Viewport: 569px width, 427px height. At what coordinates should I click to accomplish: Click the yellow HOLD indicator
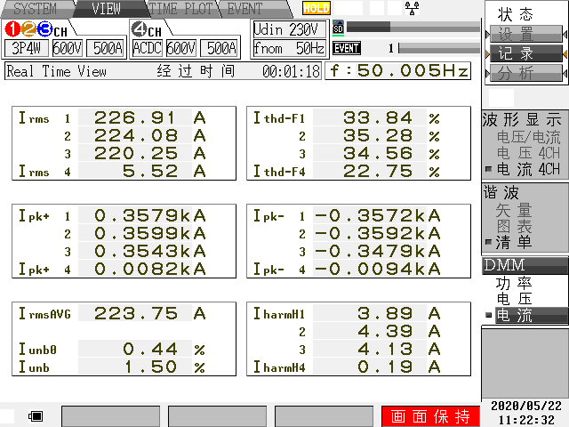pos(316,8)
